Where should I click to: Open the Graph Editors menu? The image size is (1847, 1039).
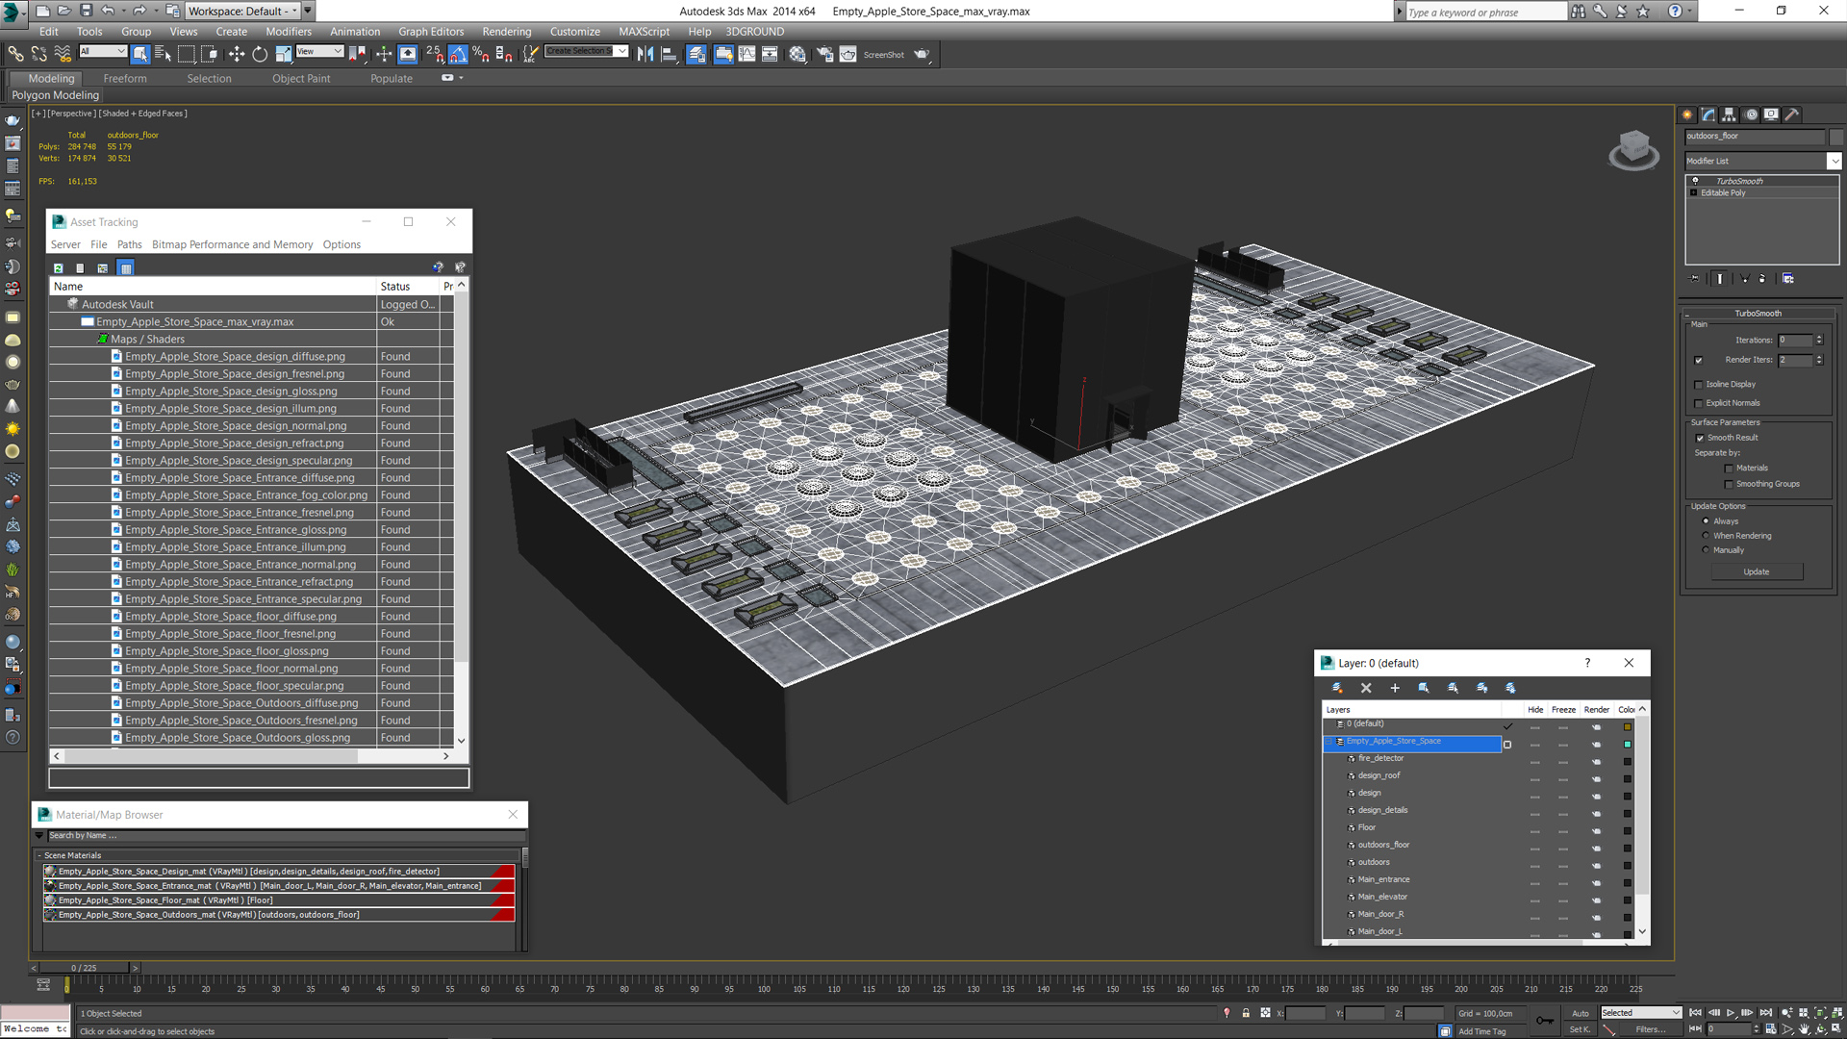431,32
